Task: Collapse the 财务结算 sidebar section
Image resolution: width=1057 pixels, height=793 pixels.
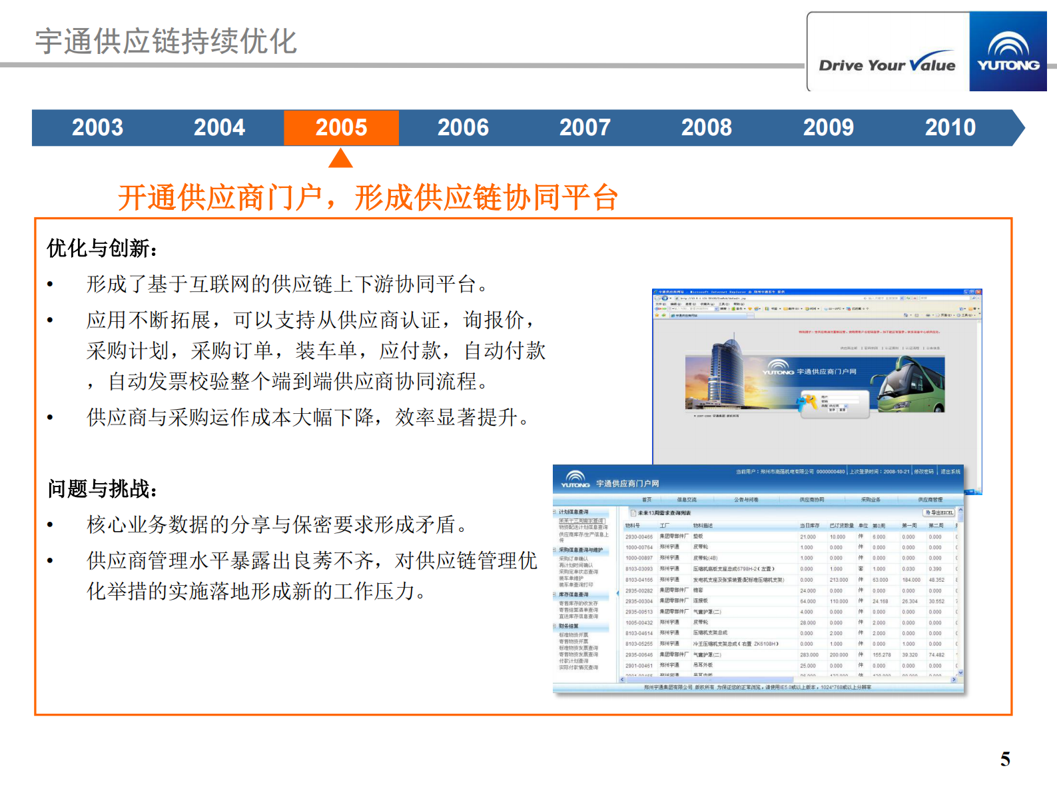Action: coord(554,626)
